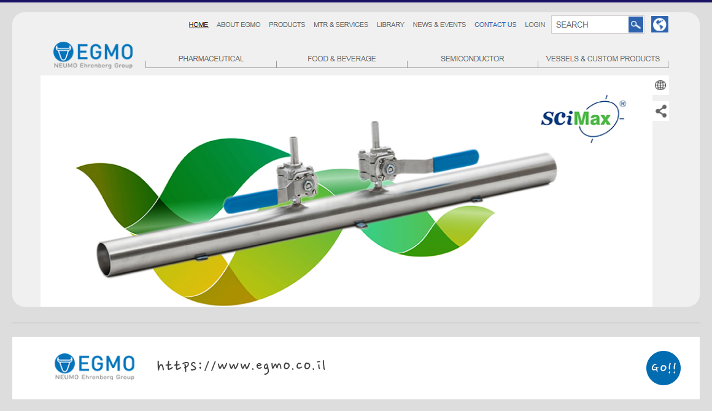Click the grid globe icon on banner side

pyautogui.click(x=660, y=85)
